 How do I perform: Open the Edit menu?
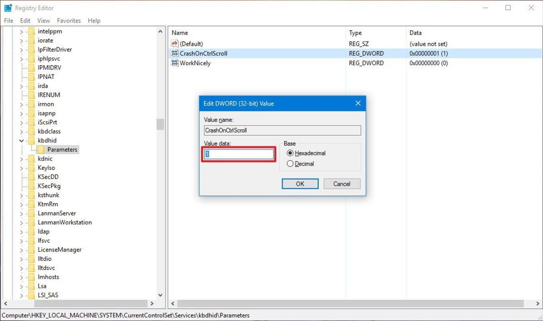[x=25, y=20]
